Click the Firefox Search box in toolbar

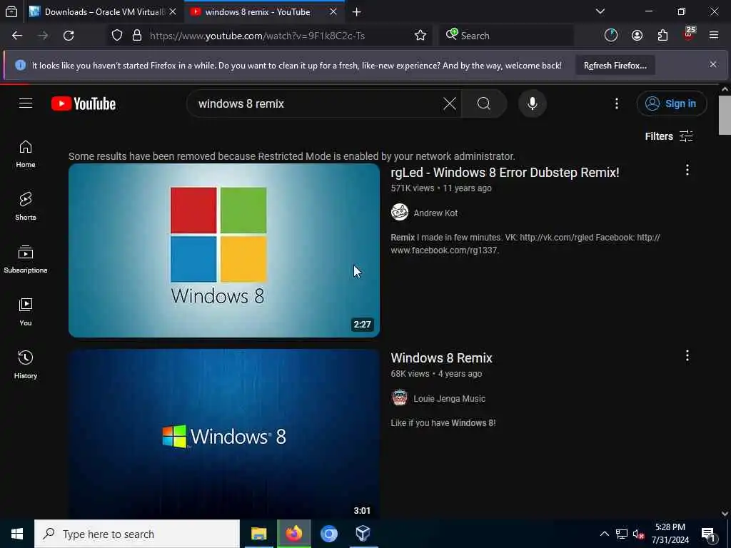click(506, 36)
